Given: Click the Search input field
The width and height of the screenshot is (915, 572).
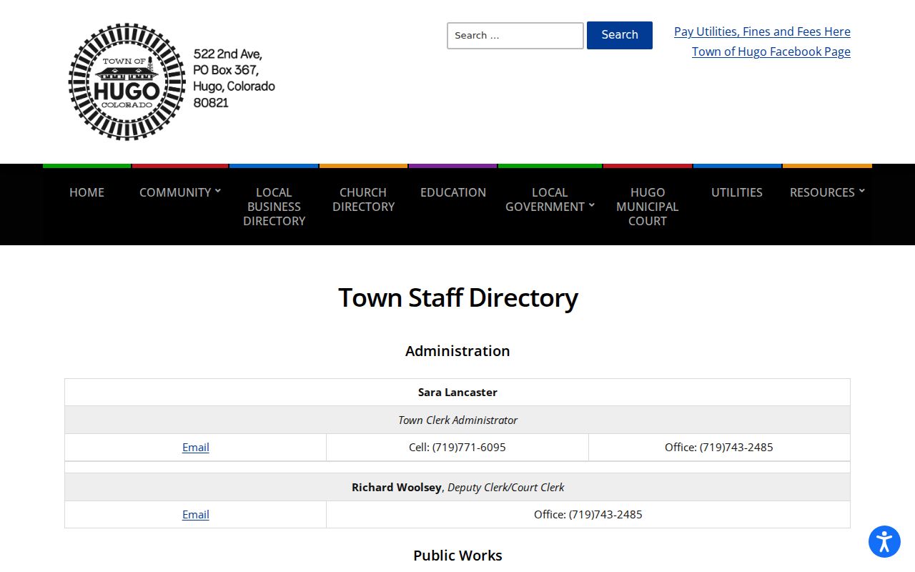Looking at the screenshot, I should pos(515,36).
